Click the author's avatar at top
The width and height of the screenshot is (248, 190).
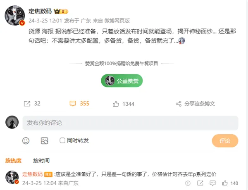click(x=15, y=15)
